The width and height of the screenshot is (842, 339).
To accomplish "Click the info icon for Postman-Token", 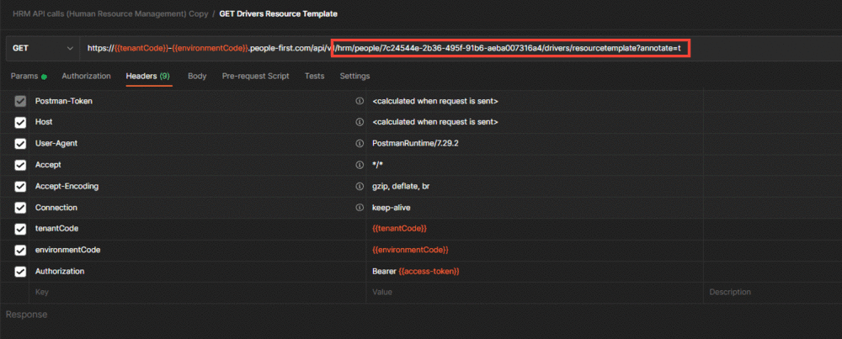I will [x=360, y=101].
